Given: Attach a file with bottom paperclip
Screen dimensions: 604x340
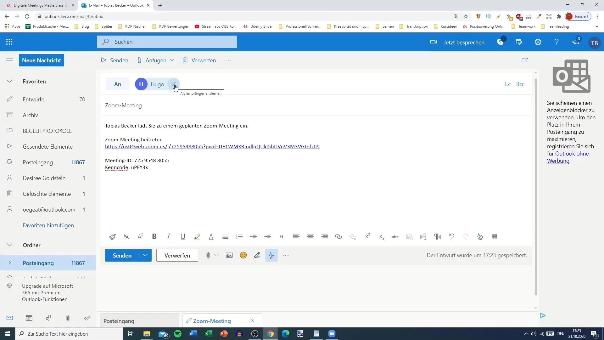Looking at the screenshot, I should coord(208,255).
